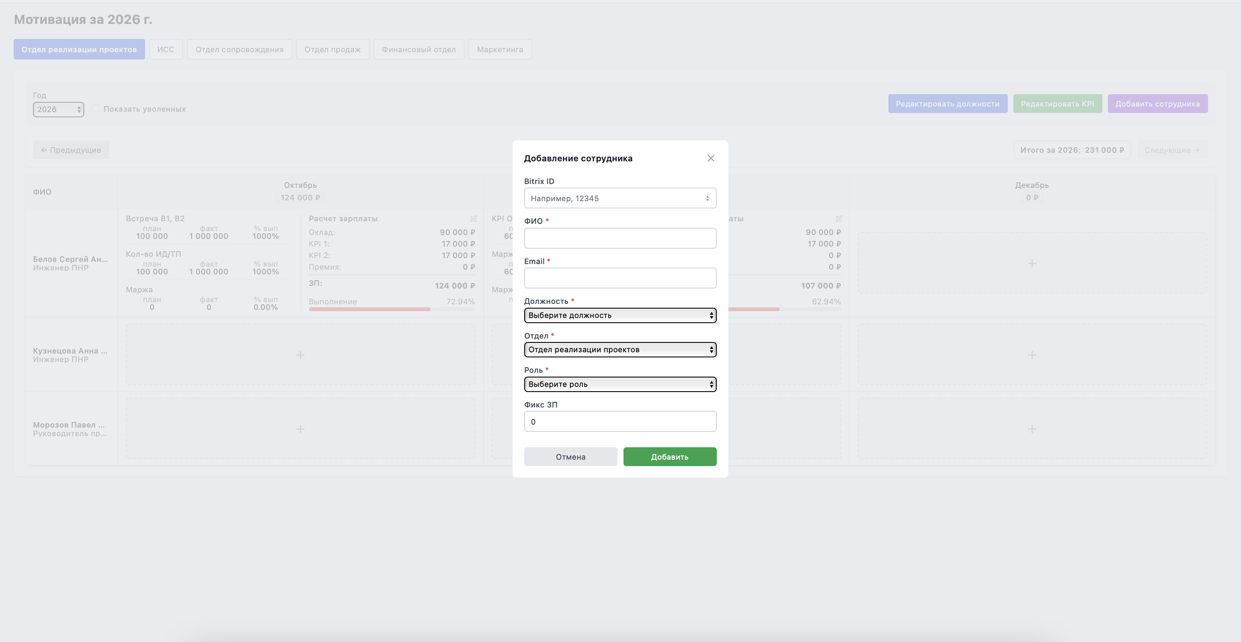Add December entry for Морозов Павел
The image size is (1241, 642).
tap(1032, 428)
